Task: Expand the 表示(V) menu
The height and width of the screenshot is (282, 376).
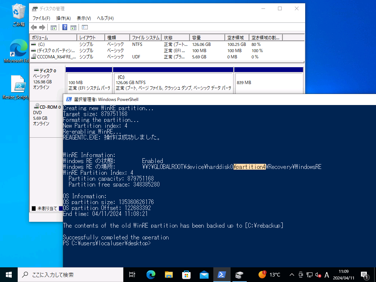Action: coord(83,18)
